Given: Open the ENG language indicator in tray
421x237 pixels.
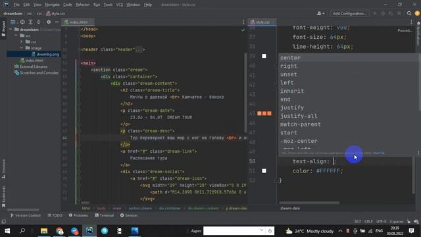Looking at the screenshot, I should click(379, 231).
